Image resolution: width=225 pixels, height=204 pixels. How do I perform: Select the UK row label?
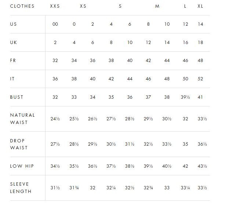point(14,42)
